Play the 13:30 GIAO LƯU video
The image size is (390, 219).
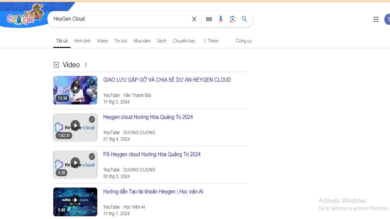pos(75,88)
